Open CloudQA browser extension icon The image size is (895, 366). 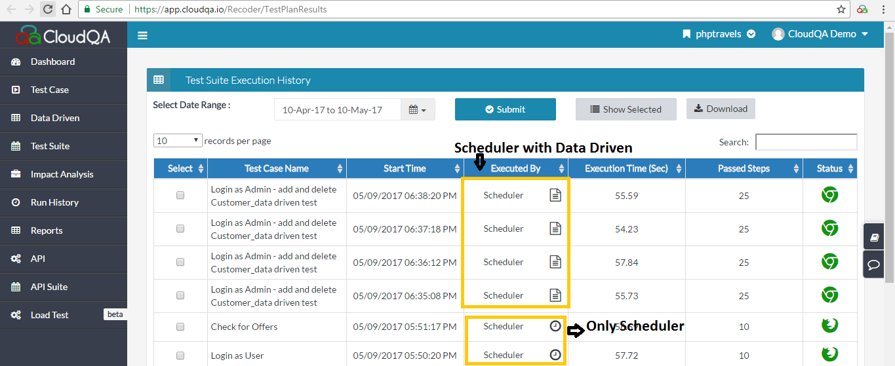click(x=862, y=9)
